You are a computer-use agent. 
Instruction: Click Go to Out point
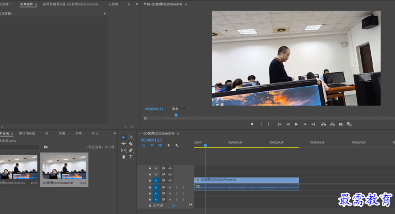pyautogui.click(x=313, y=124)
